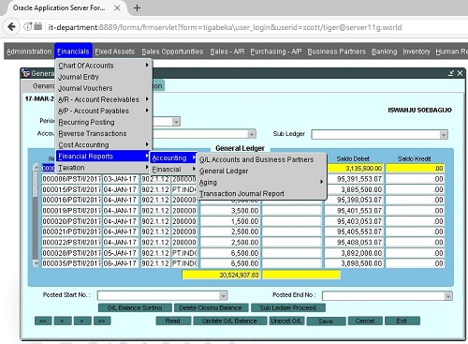Click Saldo Debet value 95,391,553.07
This screenshot has height=344, width=468.
pyautogui.click(x=354, y=179)
